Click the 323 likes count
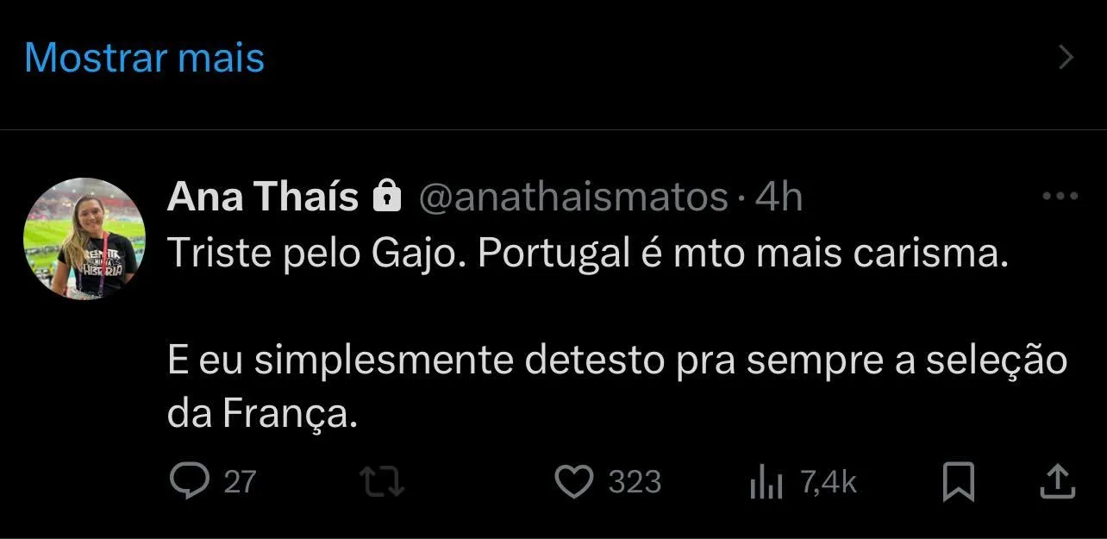Screen dimensions: 1107x539 (x=635, y=482)
